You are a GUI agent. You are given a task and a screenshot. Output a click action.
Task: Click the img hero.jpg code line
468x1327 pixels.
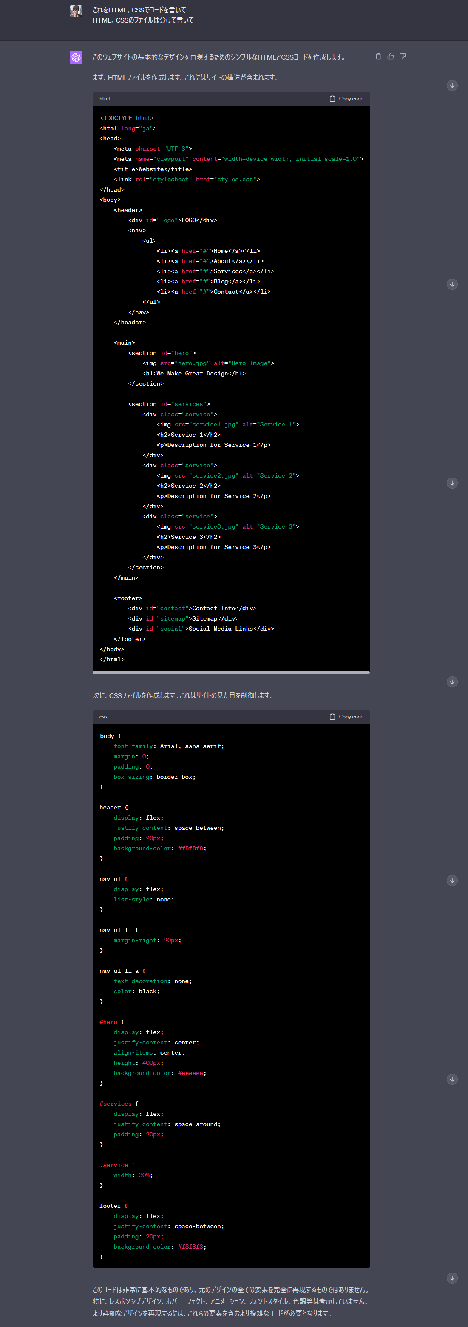click(x=208, y=363)
